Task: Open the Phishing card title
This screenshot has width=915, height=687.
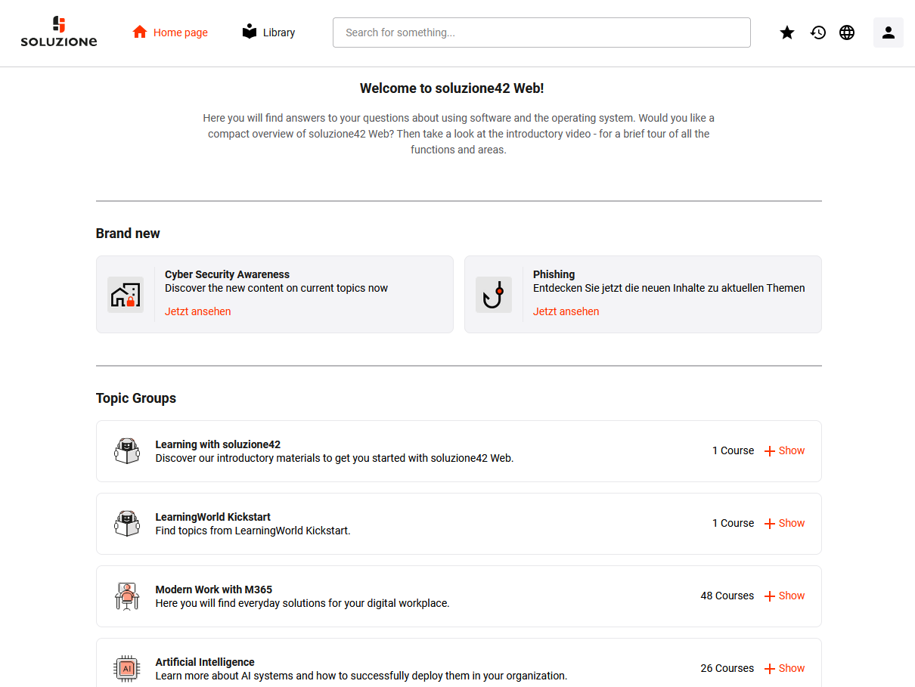Action: tap(554, 274)
